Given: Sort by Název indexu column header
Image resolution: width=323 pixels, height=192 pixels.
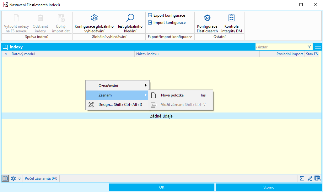Looking at the screenshot, I should (197, 54).
